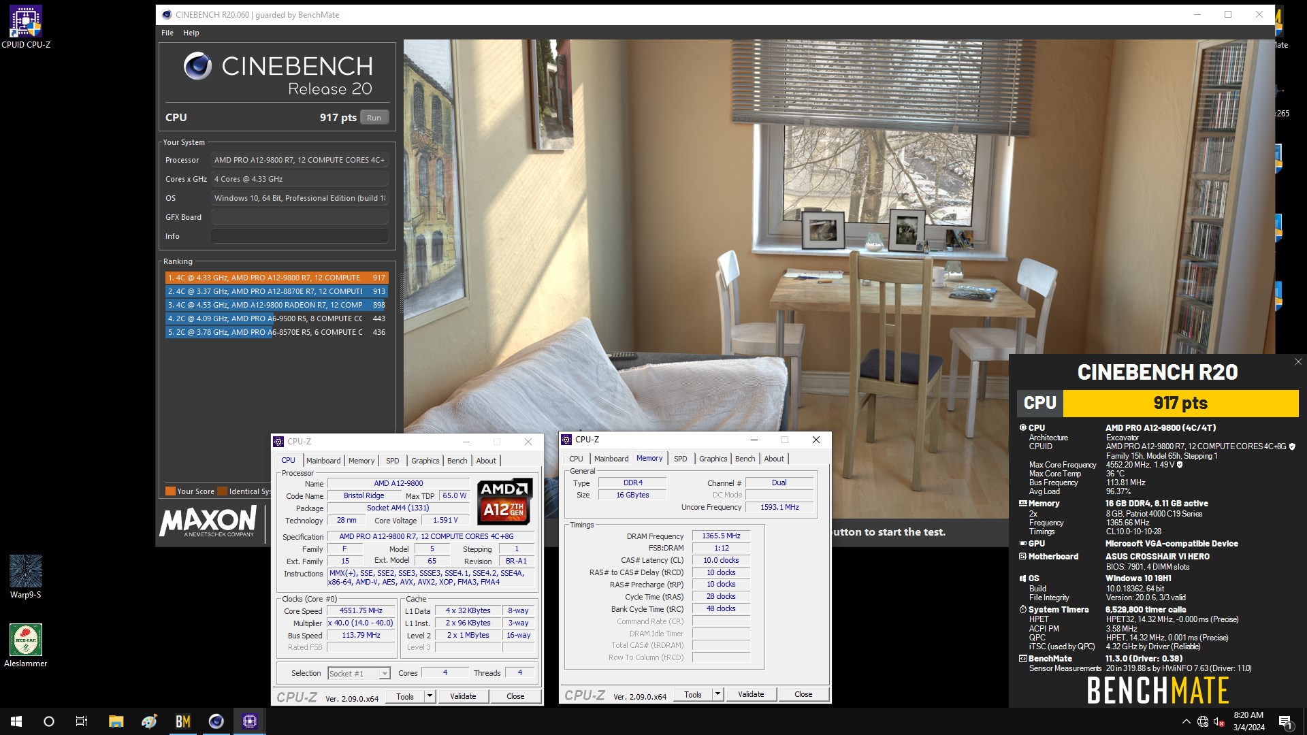1307x735 pixels.
Task: Select ranking entry 1 with 917 score
Action: point(277,278)
